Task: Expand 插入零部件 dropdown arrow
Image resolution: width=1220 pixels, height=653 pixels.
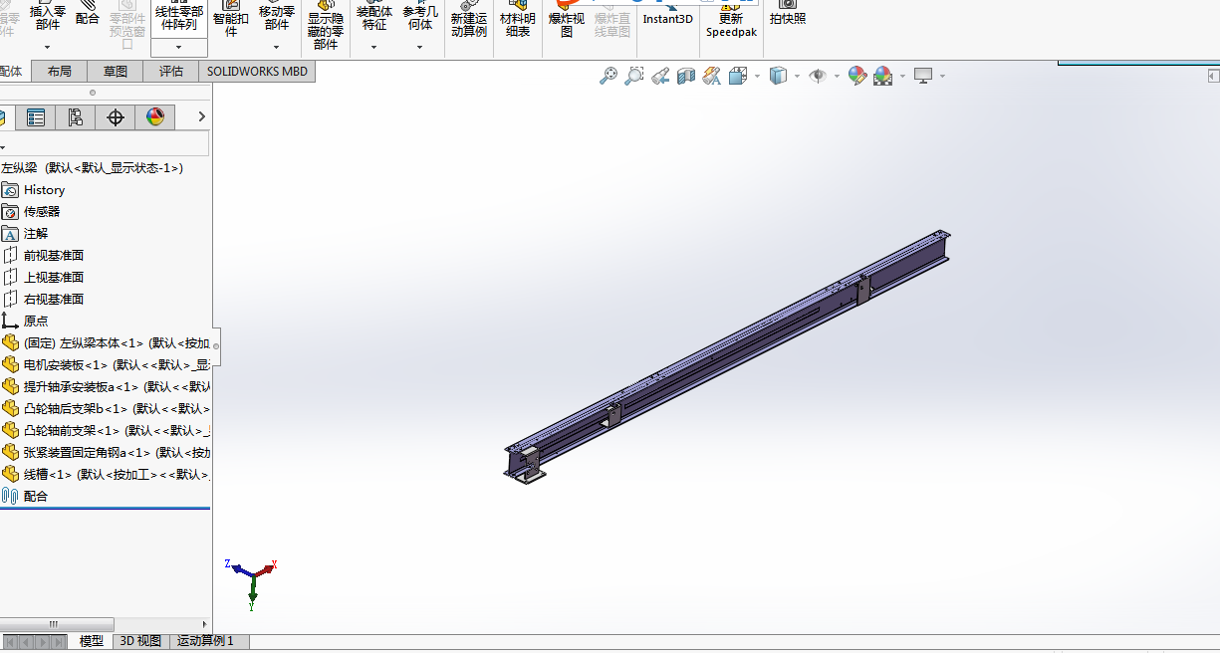Action: pyautogui.click(x=47, y=47)
